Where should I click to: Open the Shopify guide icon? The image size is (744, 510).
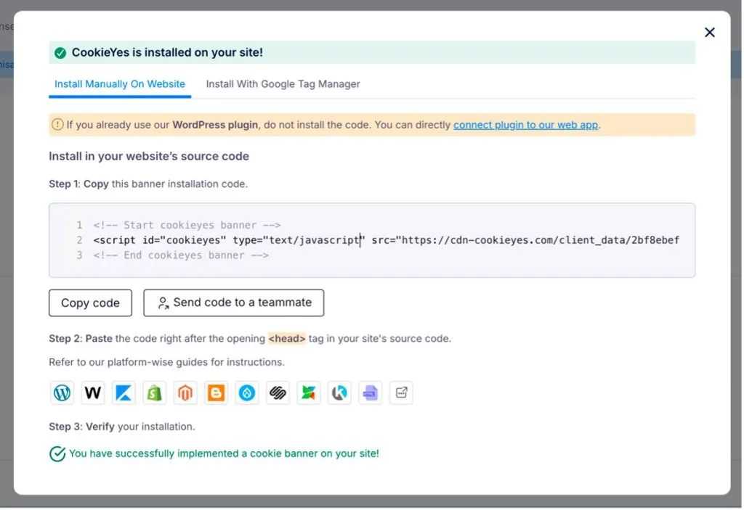(x=155, y=393)
